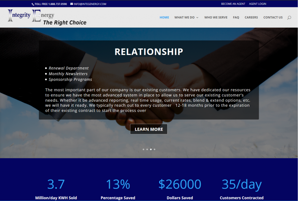Image resolution: width=298 pixels, height=201 pixels.
Task: Click The Right Choice tagline
Action: (x=65, y=22)
